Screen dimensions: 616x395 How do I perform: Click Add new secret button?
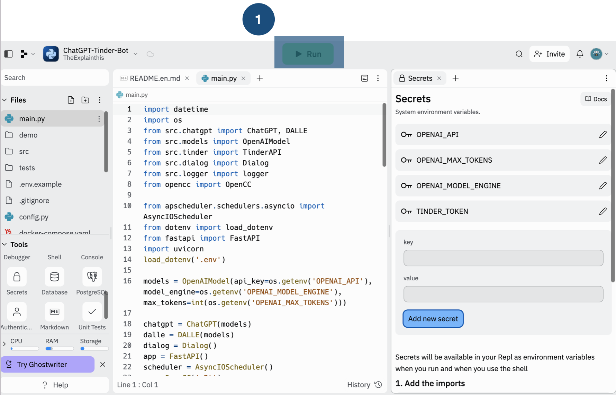point(433,319)
